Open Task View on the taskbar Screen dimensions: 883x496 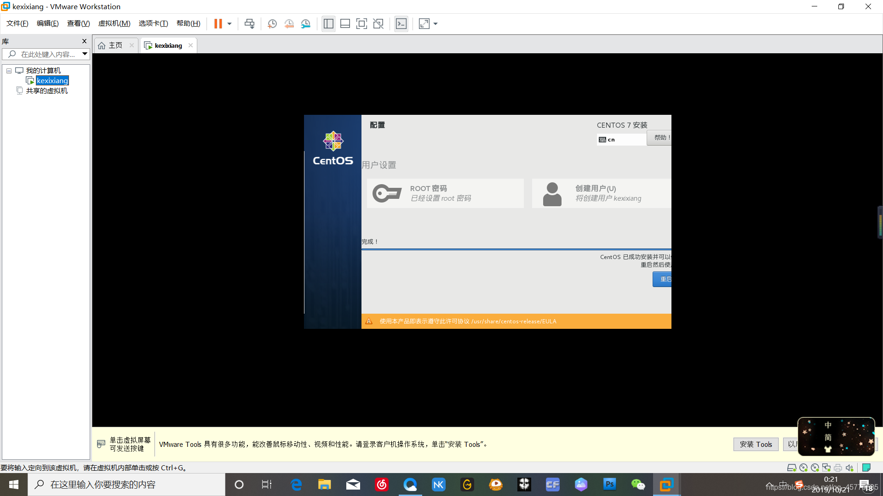click(267, 485)
